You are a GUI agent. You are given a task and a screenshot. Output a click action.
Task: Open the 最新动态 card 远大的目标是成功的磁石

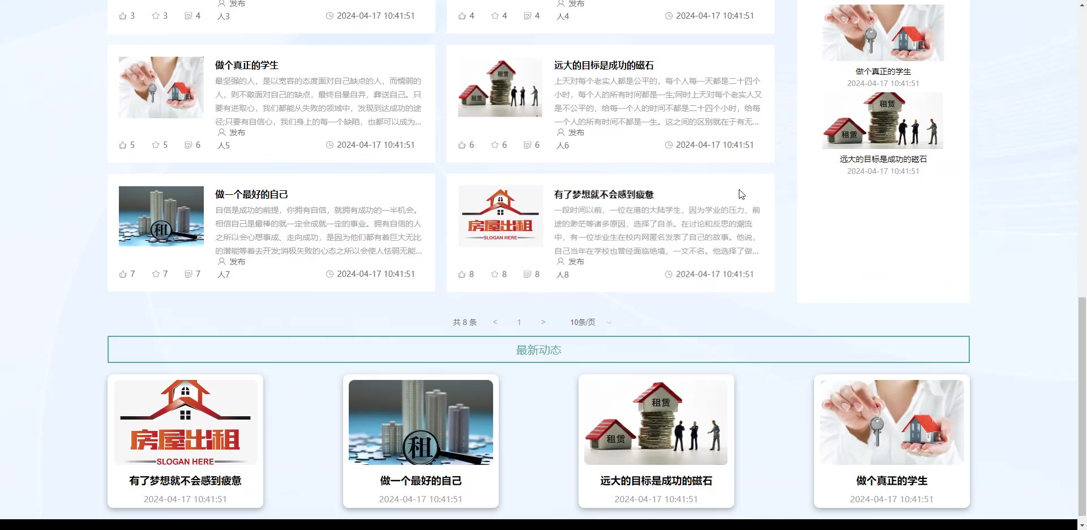[656, 441]
